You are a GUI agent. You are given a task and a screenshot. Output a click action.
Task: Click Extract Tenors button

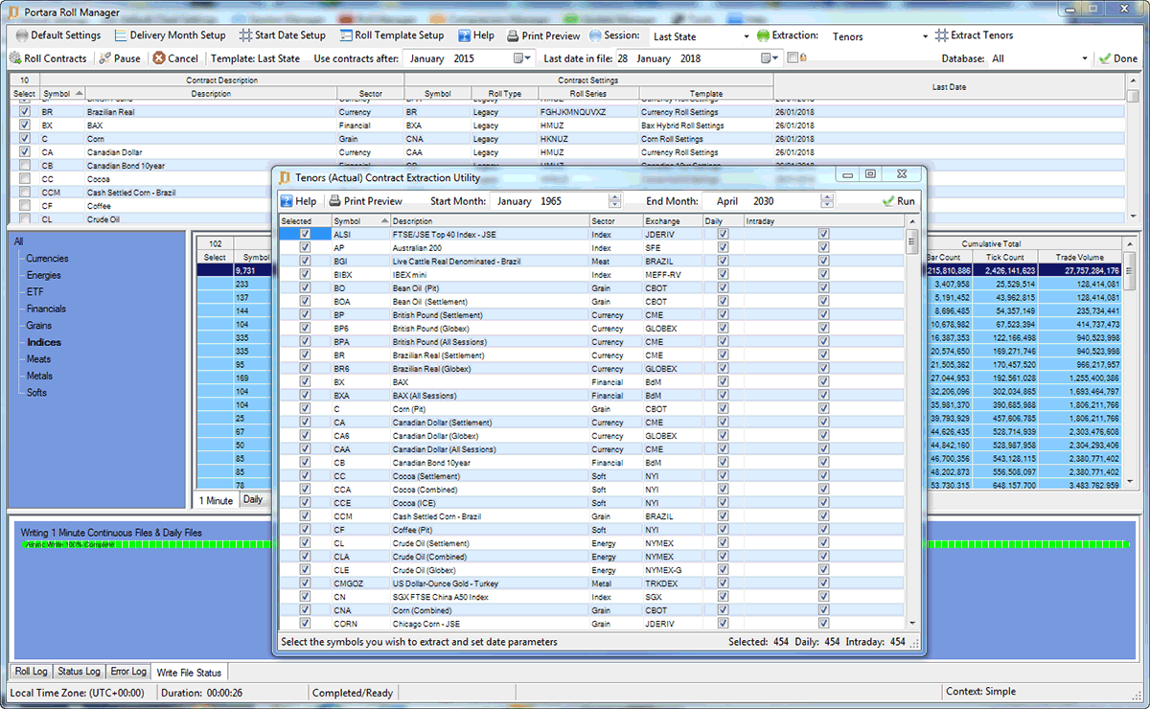pyautogui.click(x=974, y=35)
